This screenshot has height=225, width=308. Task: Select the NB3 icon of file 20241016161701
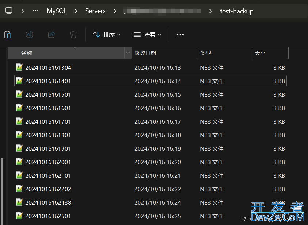[19, 121]
